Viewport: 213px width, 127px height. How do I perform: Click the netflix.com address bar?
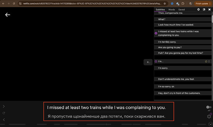coord(92,3)
